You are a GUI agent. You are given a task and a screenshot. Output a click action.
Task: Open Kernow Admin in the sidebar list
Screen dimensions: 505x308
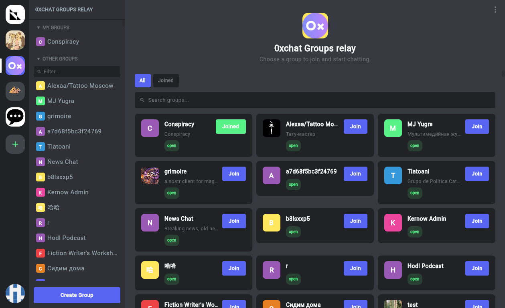click(68, 192)
